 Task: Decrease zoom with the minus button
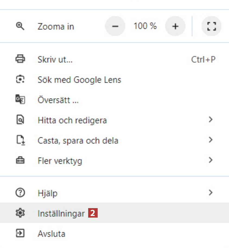click(x=115, y=26)
